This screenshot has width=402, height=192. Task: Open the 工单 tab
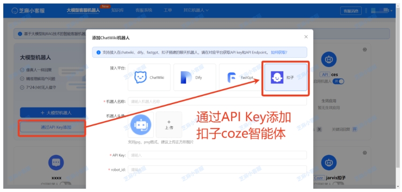(167, 10)
